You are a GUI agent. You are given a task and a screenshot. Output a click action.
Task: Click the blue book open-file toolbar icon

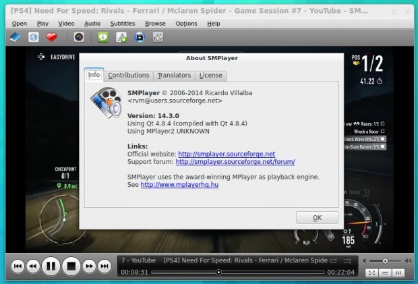coord(16,37)
